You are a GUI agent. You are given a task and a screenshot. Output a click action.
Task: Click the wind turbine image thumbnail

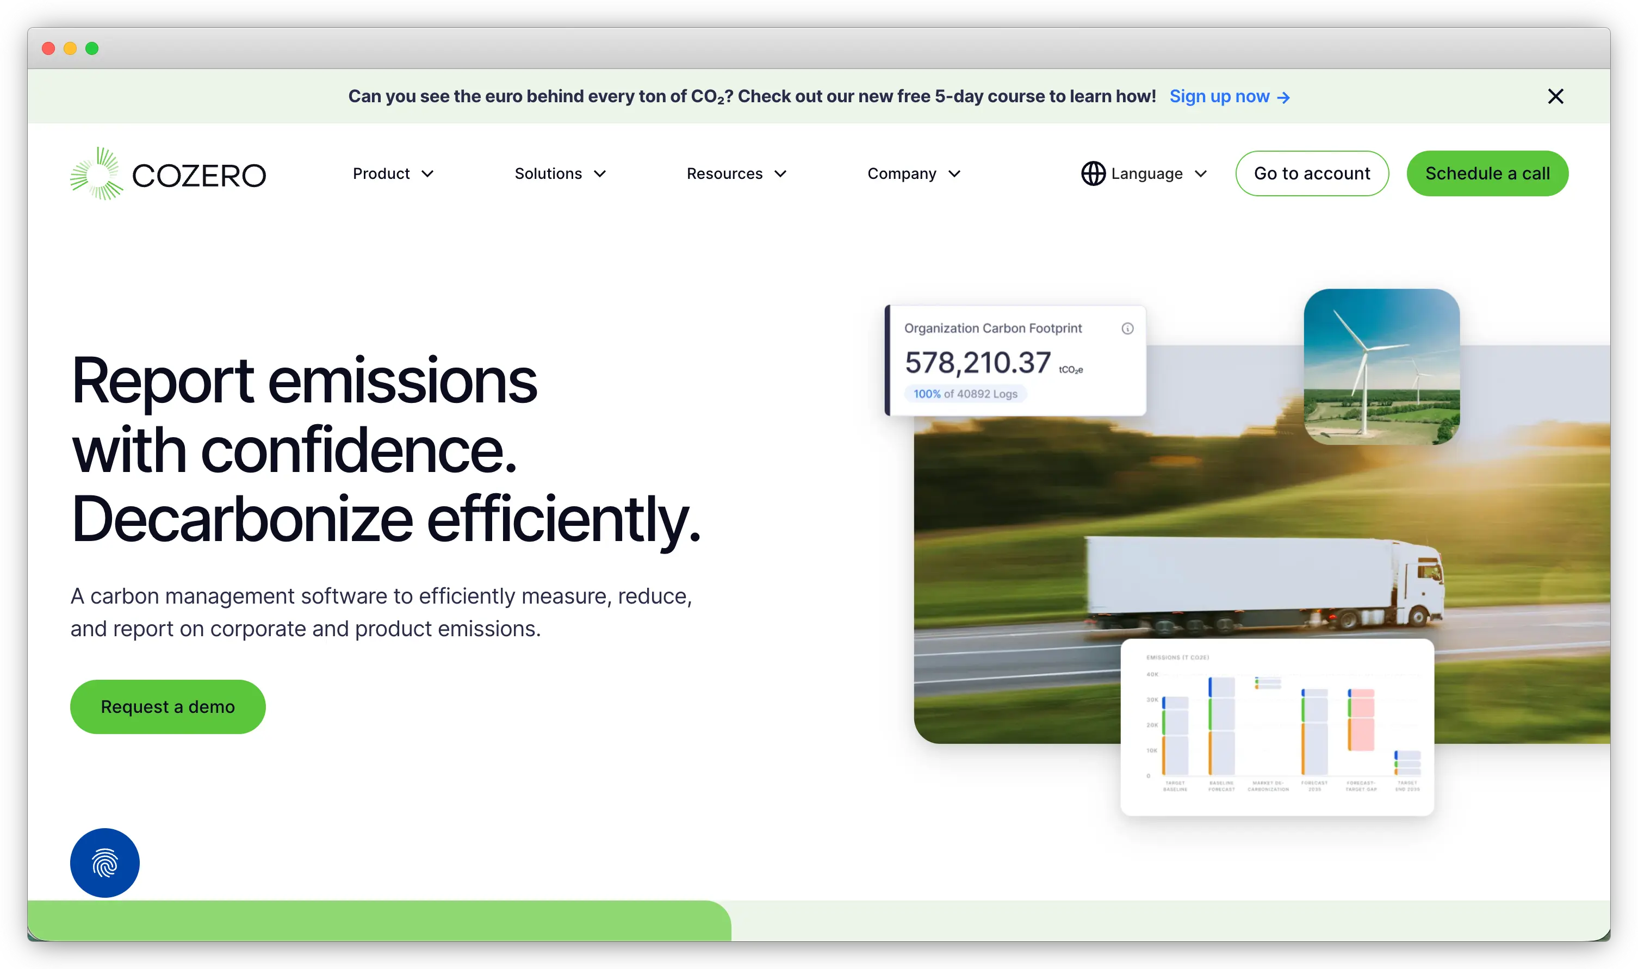1381,367
